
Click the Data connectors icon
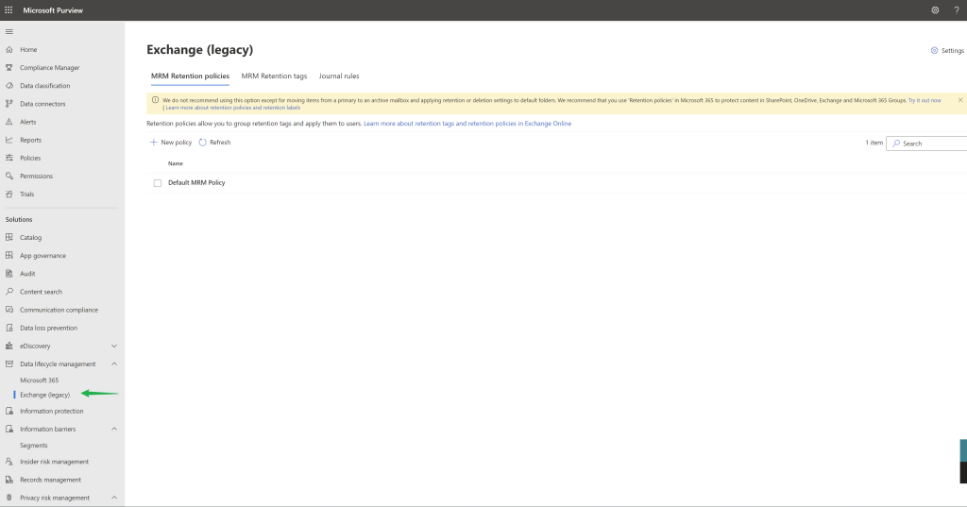(9, 104)
